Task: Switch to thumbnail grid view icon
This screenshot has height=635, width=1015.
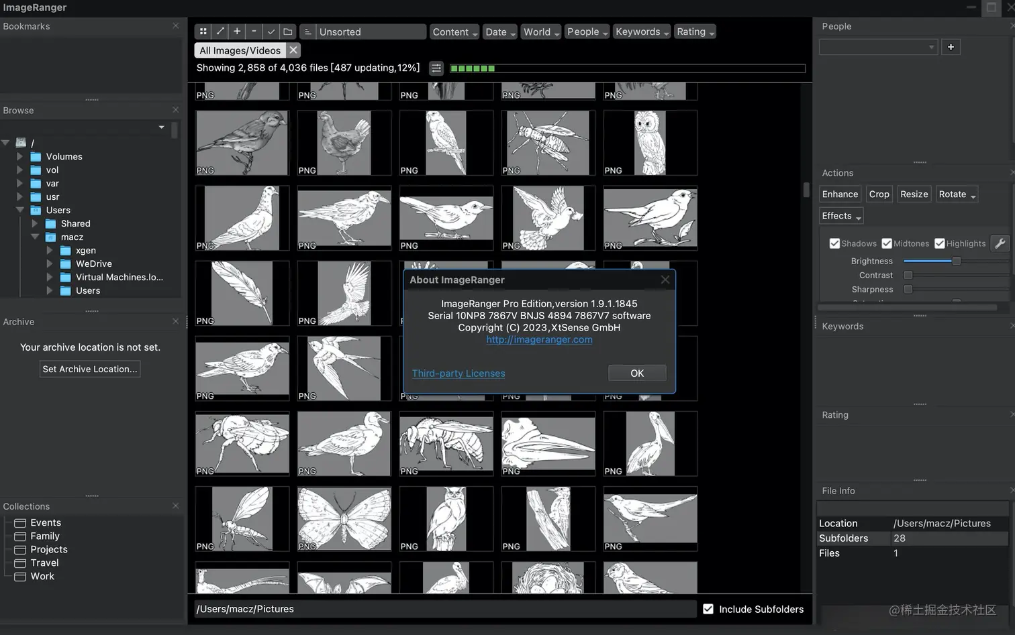Action: (x=203, y=32)
